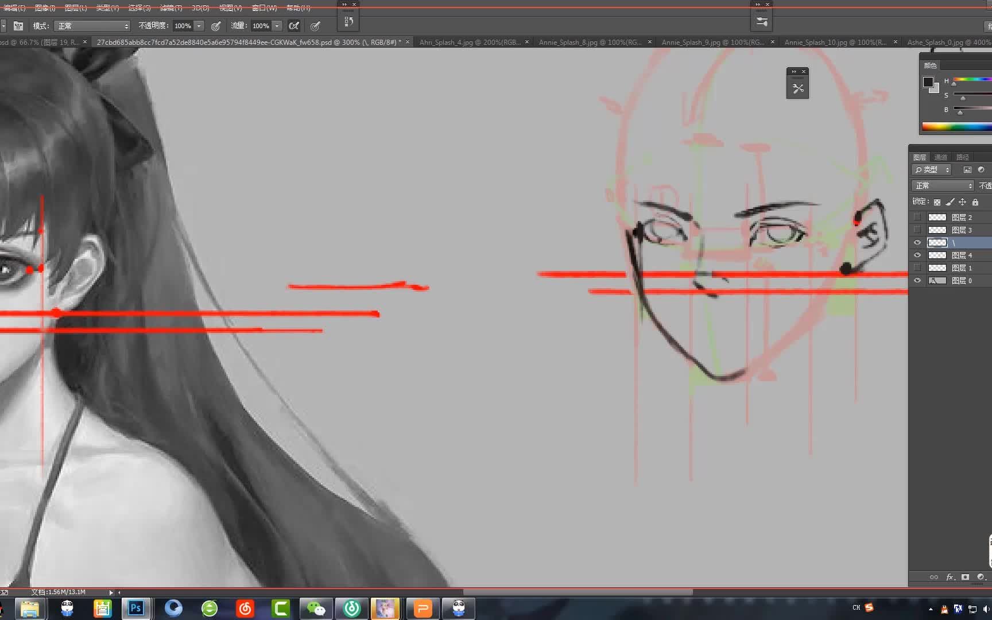Click the adjustment layer filter icon
This screenshot has height=620, width=992.
pyautogui.click(x=981, y=170)
